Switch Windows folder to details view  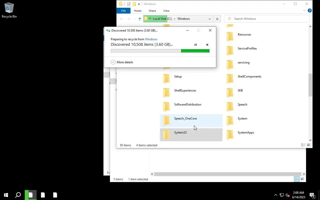[303, 145]
